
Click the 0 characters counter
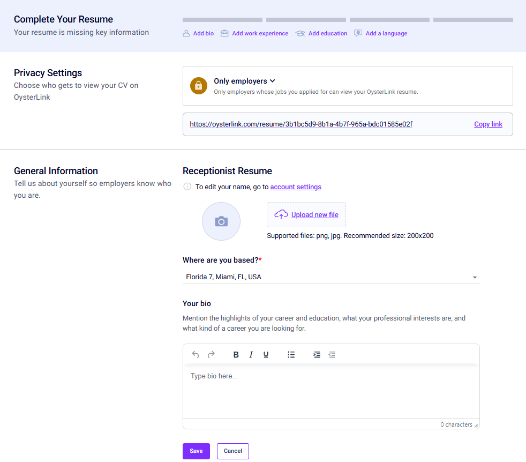(x=456, y=424)
